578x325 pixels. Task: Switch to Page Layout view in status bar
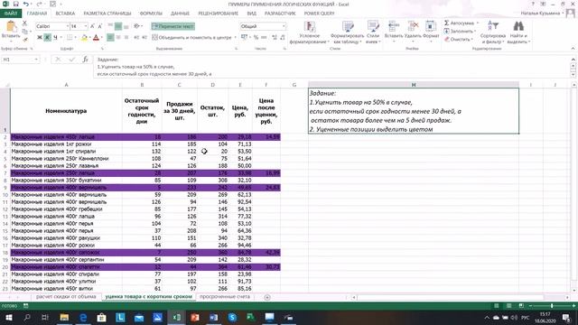click(508, 306)
